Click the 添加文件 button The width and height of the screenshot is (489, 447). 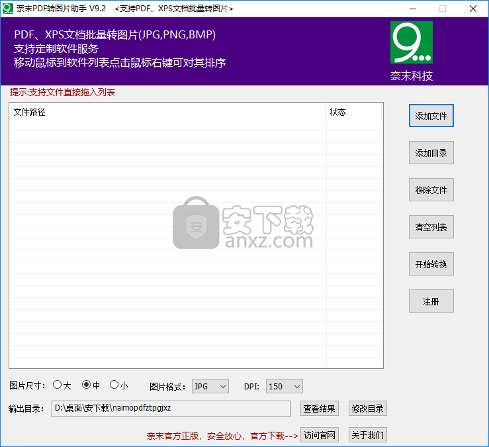click(431, 116)
